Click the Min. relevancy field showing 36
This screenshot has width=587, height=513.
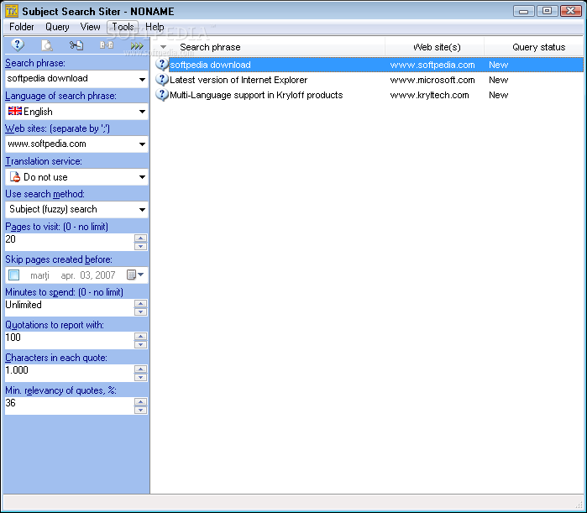point(70,406)
